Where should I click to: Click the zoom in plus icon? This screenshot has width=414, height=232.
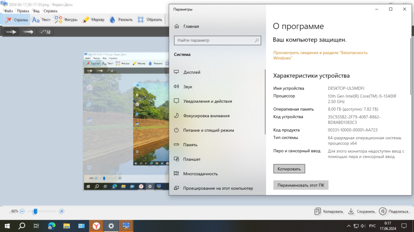(x=62, y=211)
